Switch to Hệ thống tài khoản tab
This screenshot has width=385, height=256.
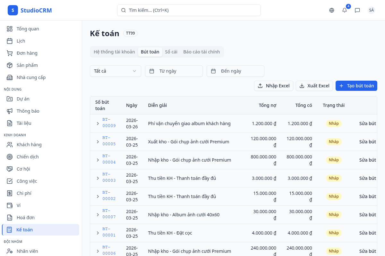coord(114,52)
